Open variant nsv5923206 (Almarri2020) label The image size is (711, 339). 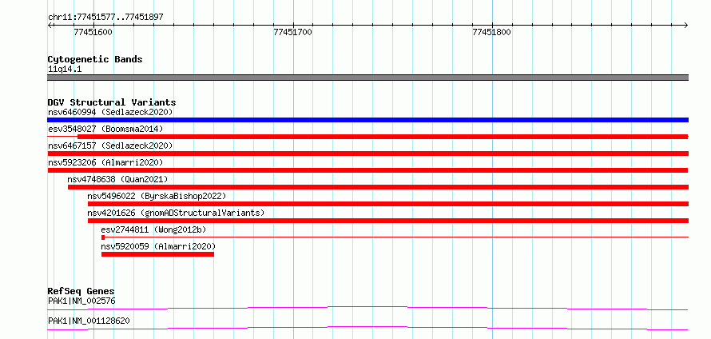(x=105, y=162)
